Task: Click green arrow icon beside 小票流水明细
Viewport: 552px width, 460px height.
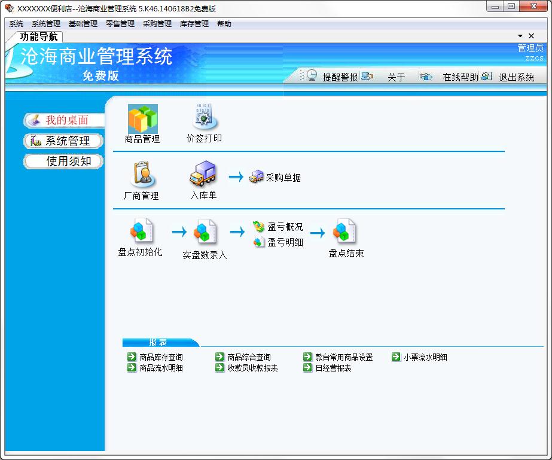Action: (396, 357)
